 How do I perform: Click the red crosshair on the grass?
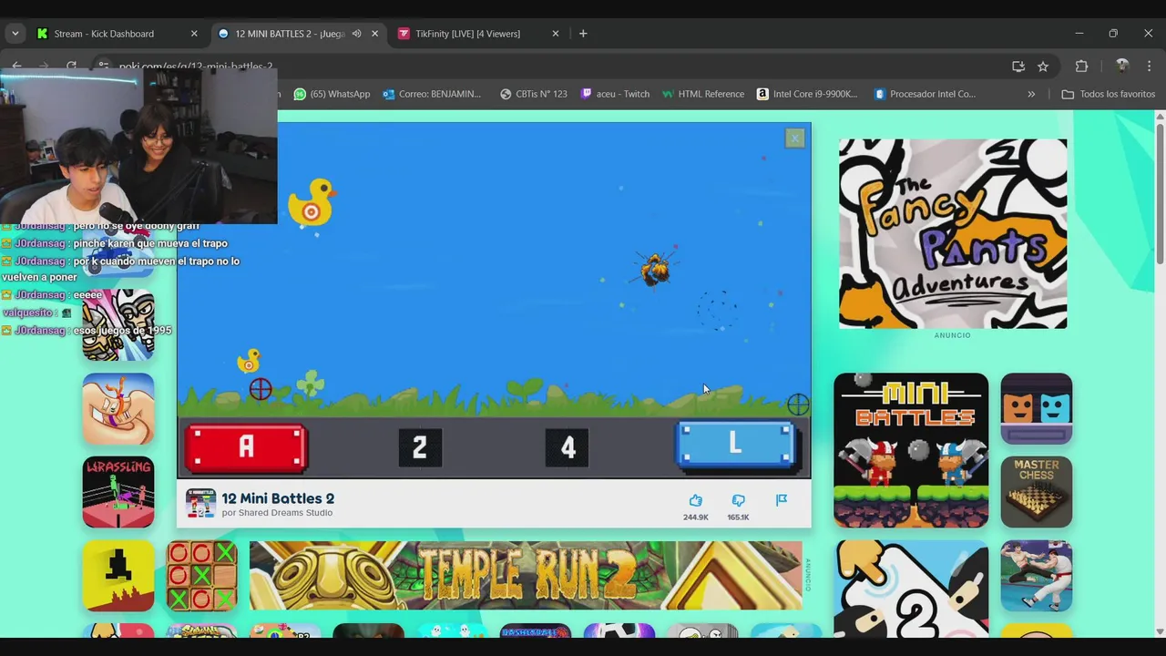tap(261, 389)
